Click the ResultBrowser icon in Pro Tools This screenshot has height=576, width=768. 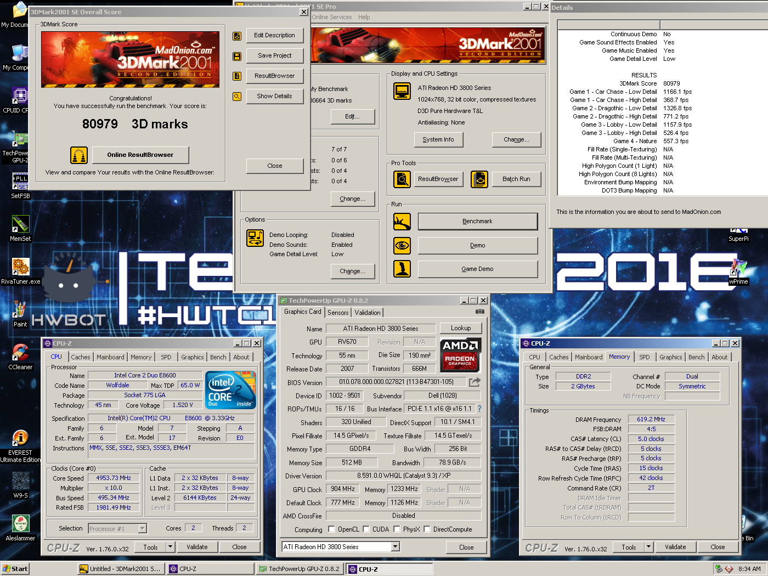[x=402, y=179]
